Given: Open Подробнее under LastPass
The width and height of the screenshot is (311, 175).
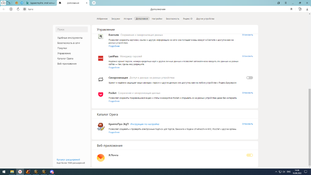Looking at the screenshot, I should coord(114,67).
